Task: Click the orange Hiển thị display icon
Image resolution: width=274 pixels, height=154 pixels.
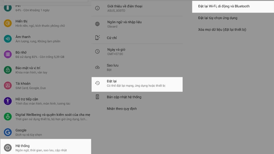Action: [x=8, y=23]
